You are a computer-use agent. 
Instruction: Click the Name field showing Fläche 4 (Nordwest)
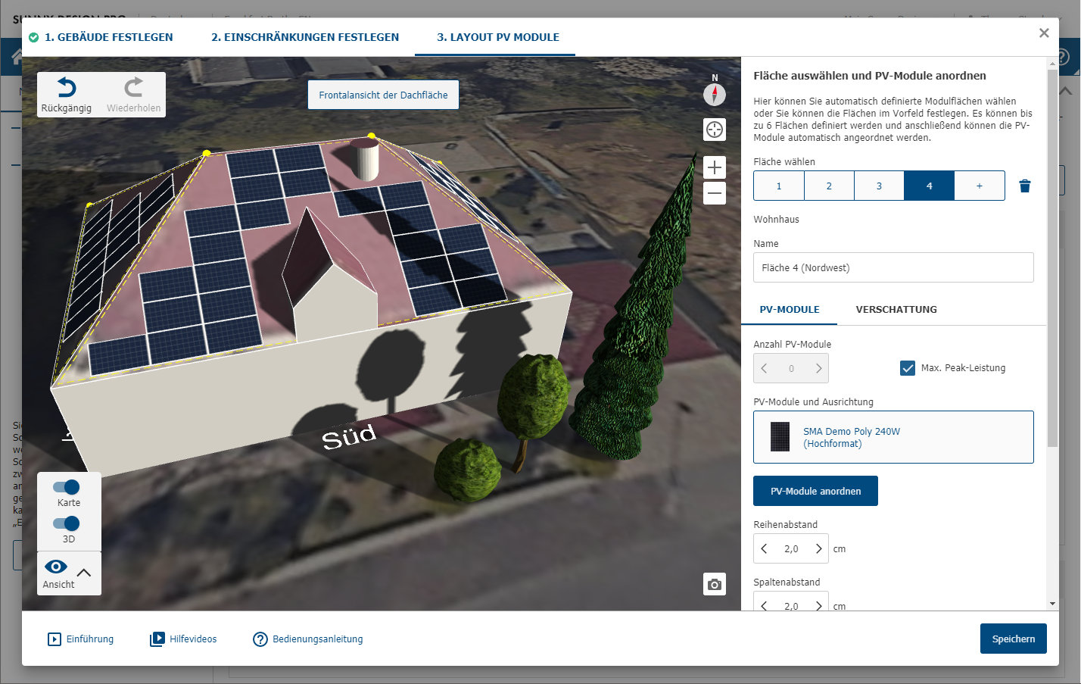point(893,267)
